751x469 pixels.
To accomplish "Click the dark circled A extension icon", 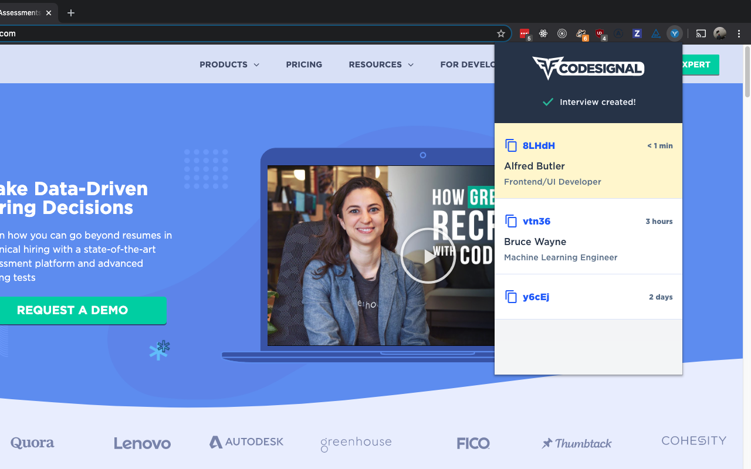I will 618,33.
